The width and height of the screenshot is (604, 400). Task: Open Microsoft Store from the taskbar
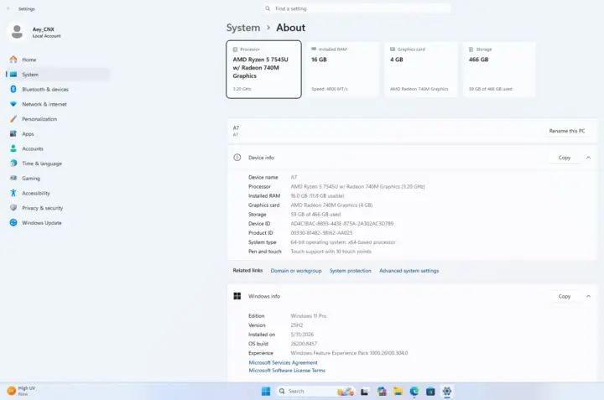click(430, 392)
